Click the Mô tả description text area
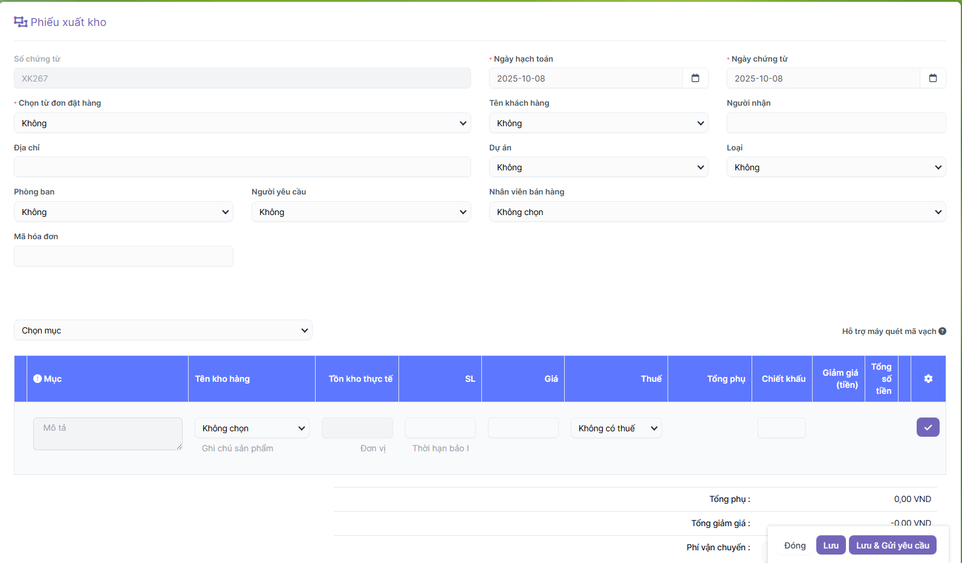Screen dimensions: 962x563 tap(108, 434)
